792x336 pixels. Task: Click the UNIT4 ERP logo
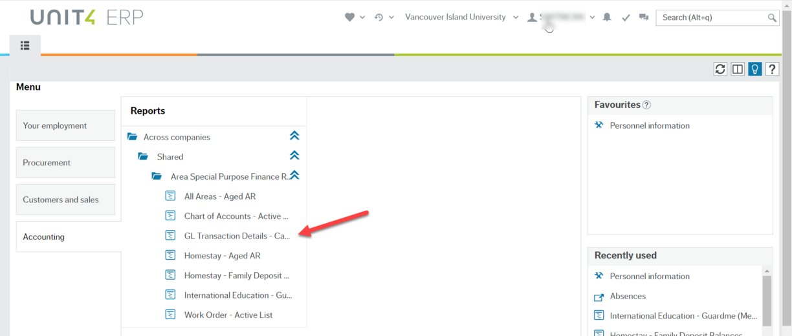pos(87,17)
